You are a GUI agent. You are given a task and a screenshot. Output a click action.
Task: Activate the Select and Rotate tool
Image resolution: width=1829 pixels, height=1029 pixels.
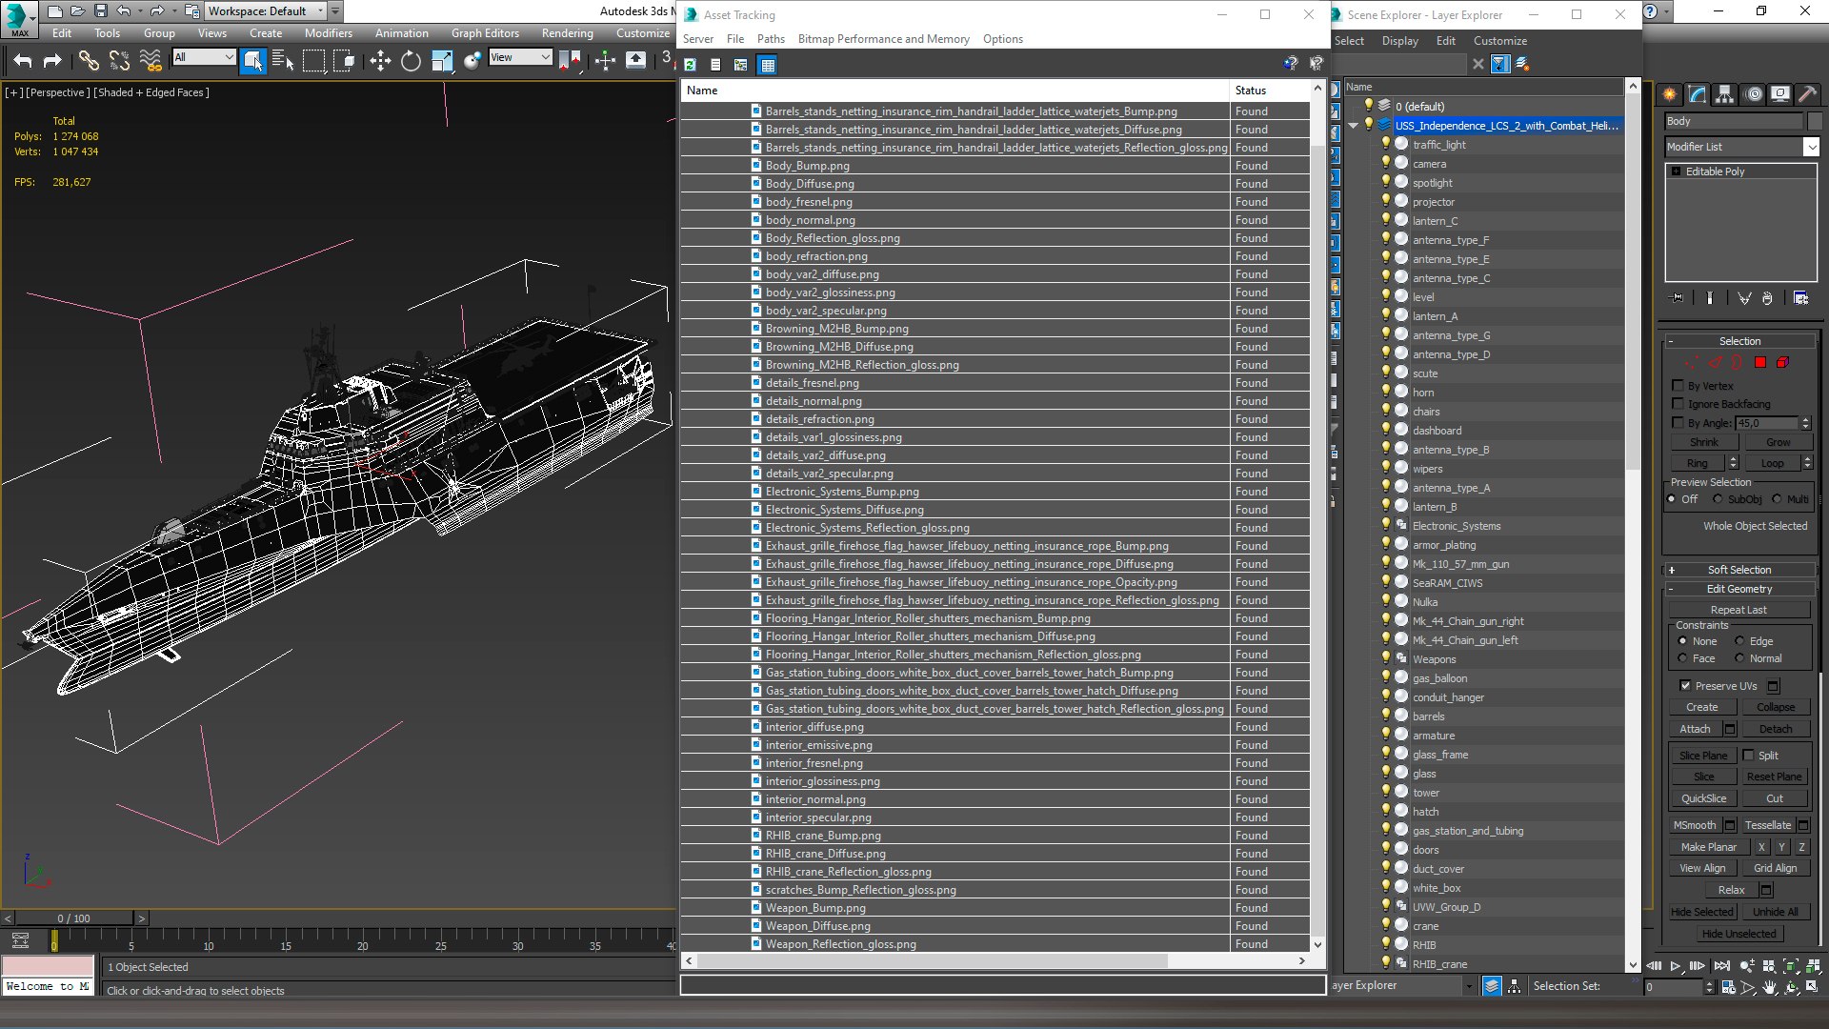(x=411, y=61)
